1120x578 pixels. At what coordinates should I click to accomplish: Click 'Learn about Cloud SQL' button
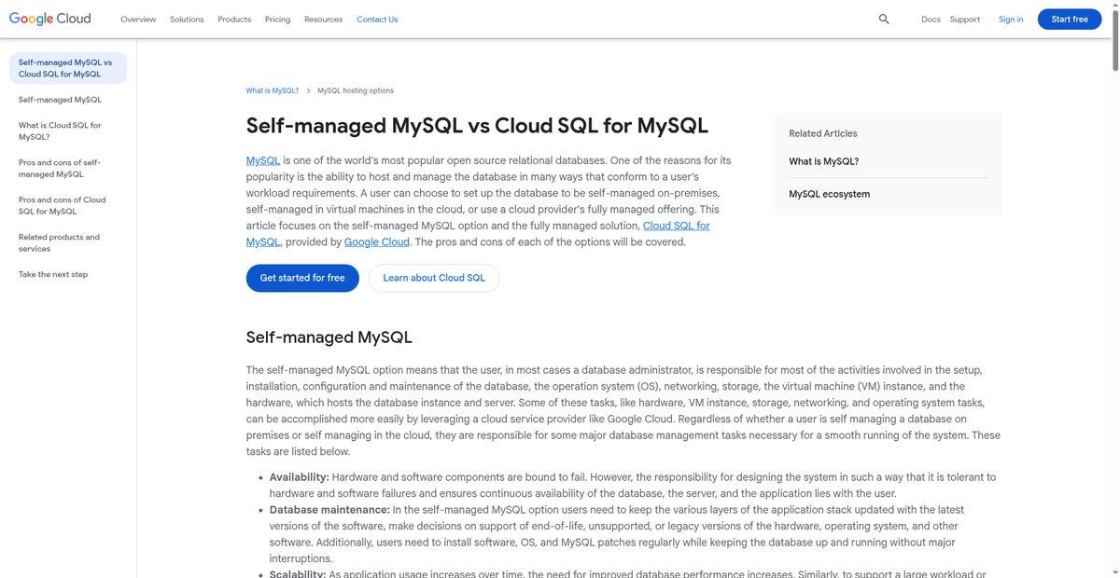[x=434, y=278]
